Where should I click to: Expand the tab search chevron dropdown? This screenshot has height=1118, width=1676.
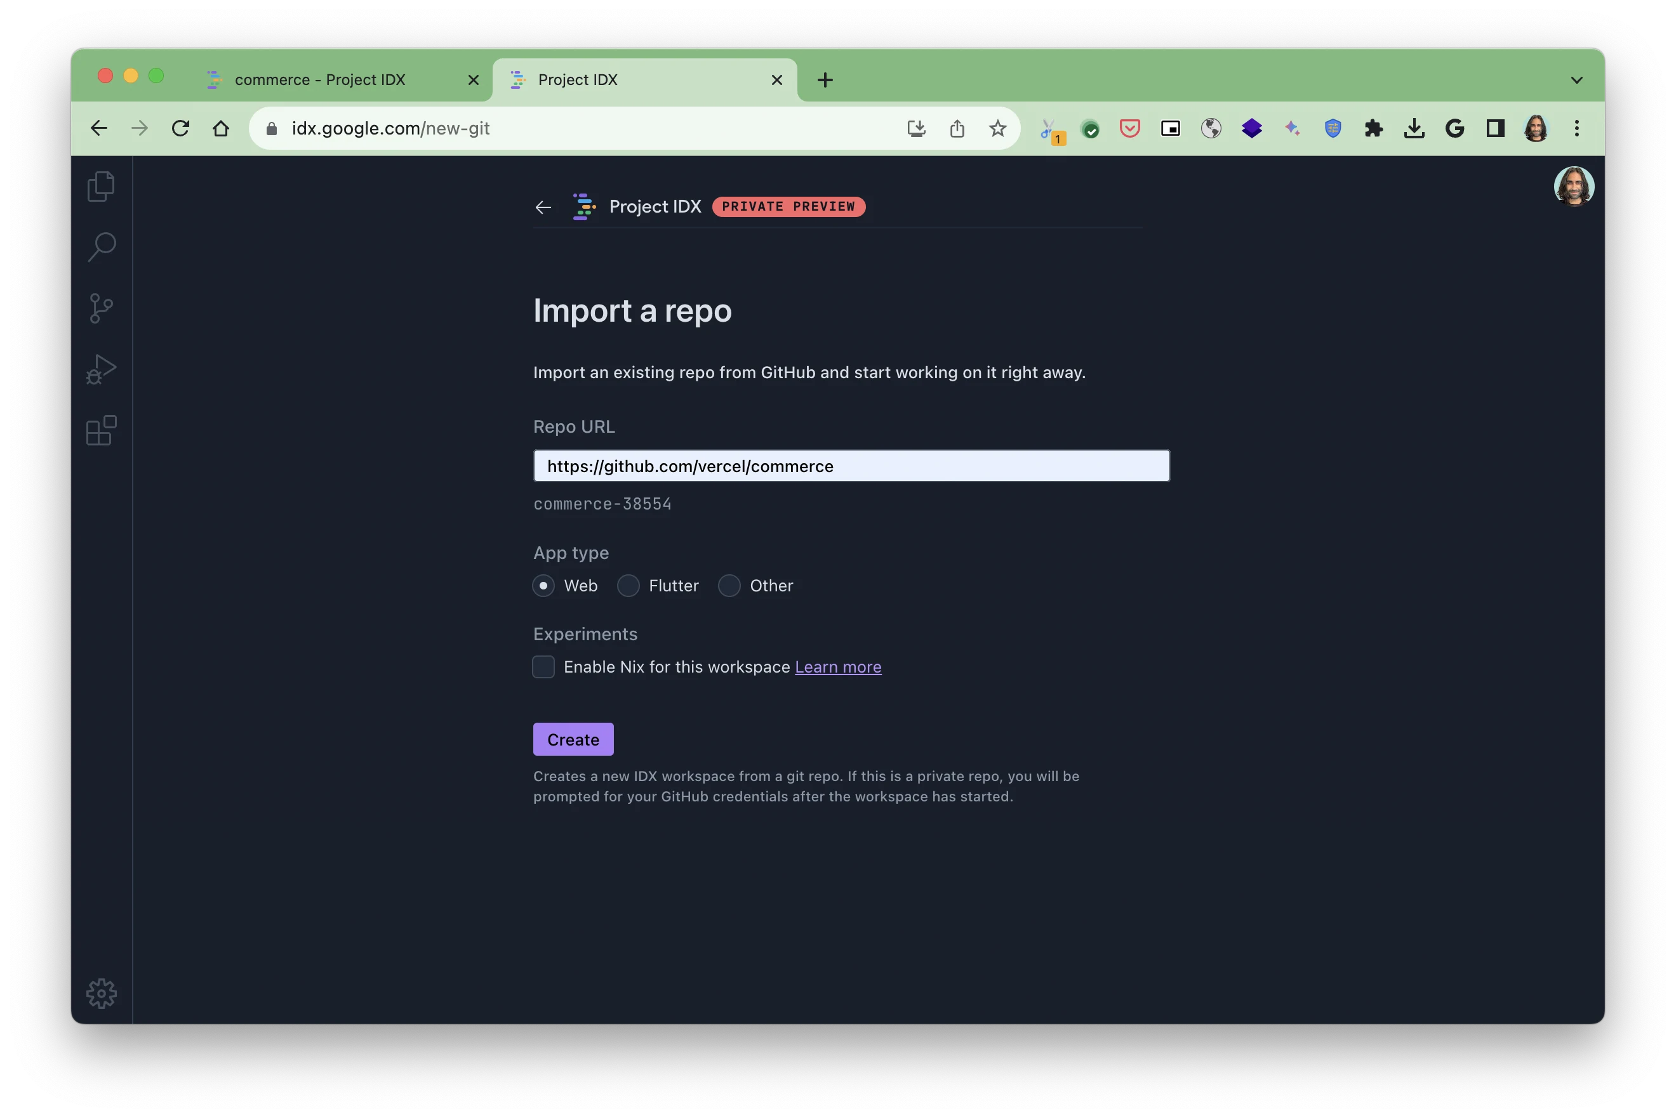point(1577,80)
